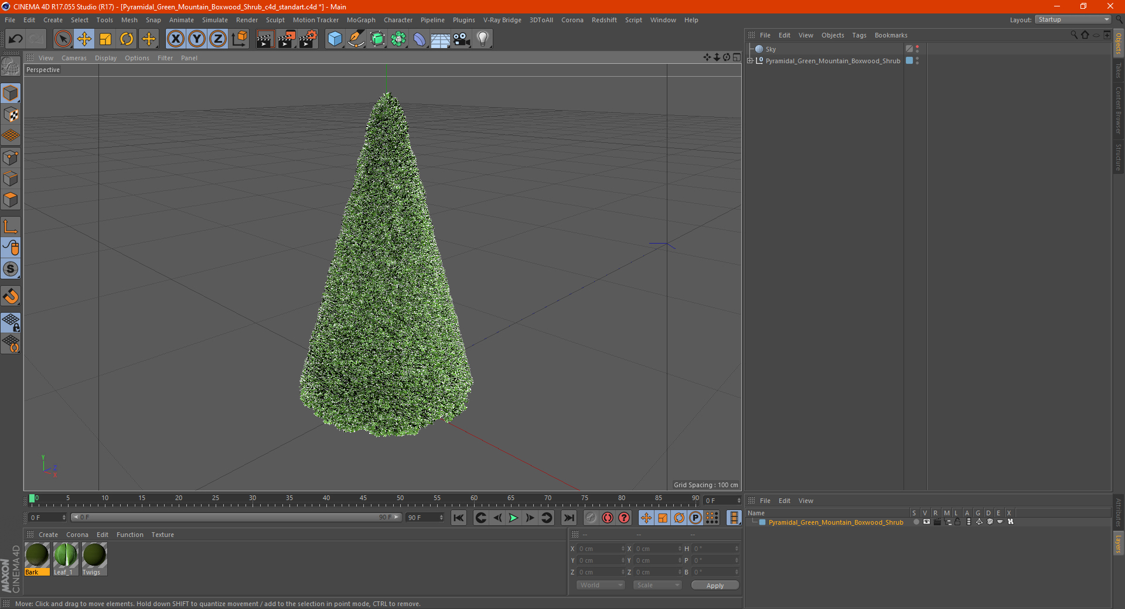Screen dimensions: 1125x609
Task: Open the spline Pen tool
Action: coord(356,39)
